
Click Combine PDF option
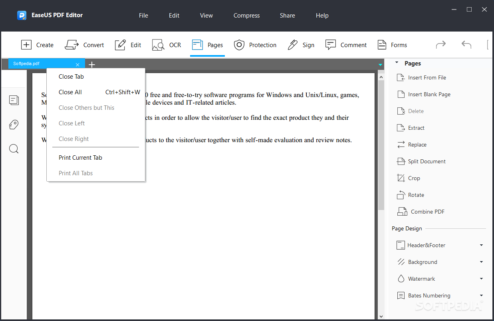coord(421,212)
